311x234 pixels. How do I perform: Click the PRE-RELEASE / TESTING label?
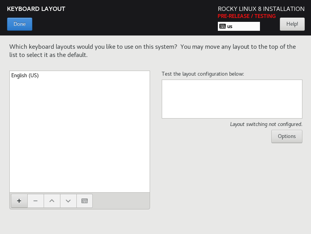(x=247, y=16)
